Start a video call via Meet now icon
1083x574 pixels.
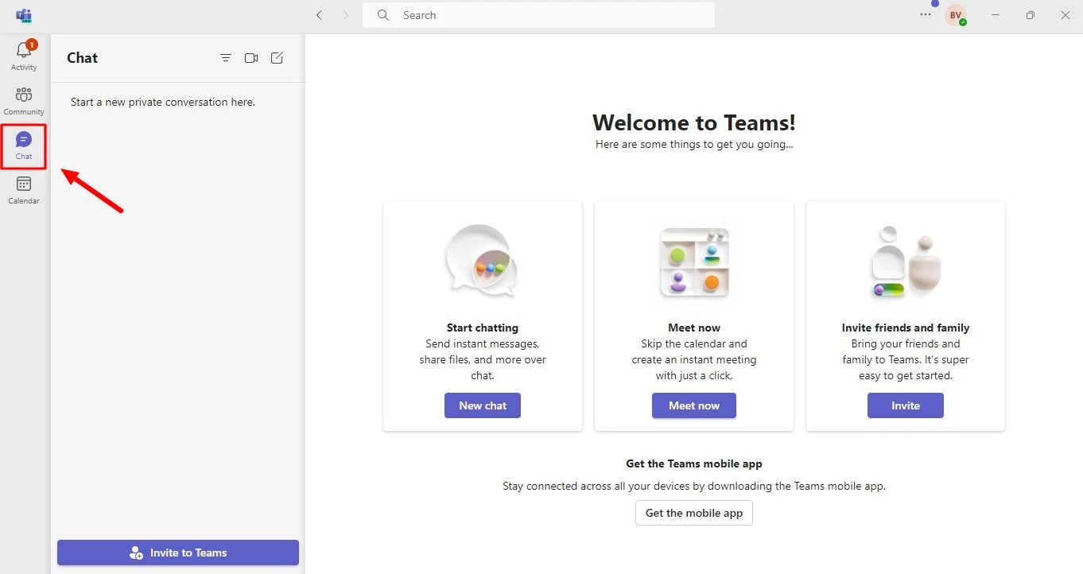[251, 58]
